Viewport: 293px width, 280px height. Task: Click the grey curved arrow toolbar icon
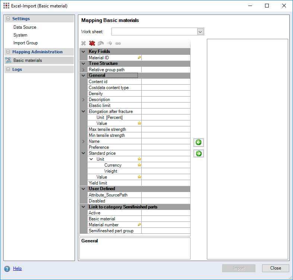click(101, 43)
